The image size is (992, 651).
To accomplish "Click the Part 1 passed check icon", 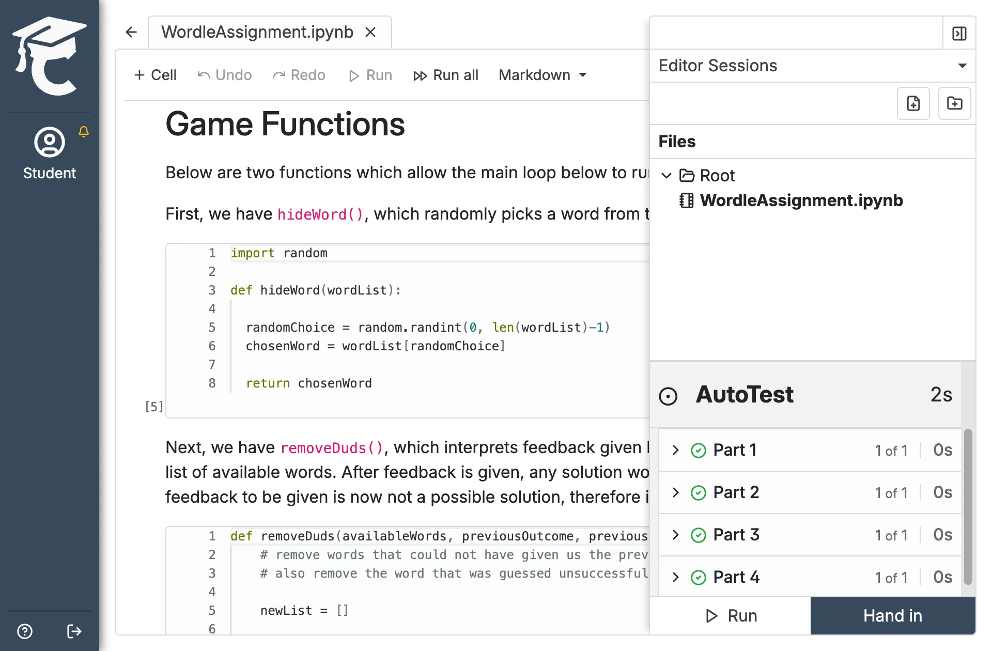I will coord(699,451).
